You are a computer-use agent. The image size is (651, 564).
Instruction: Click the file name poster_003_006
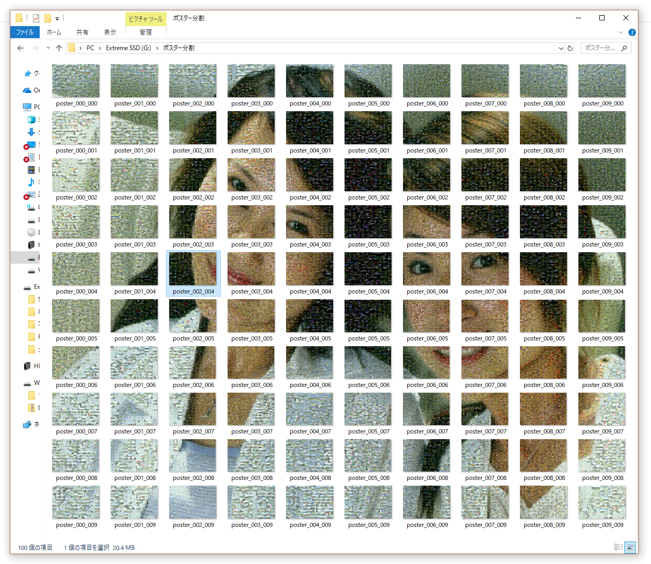(x=252, y=385)
